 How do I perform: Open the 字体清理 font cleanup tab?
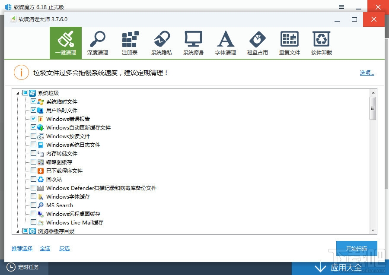coord(226,43)
